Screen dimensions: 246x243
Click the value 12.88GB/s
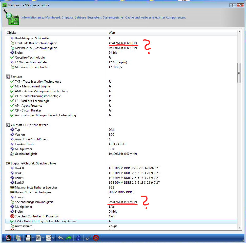(115, 67)
